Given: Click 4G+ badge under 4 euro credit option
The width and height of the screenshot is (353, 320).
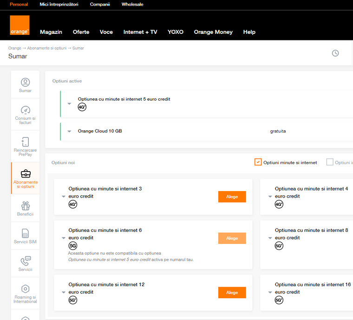Looking at the screenshot, I should pos(279,204).
